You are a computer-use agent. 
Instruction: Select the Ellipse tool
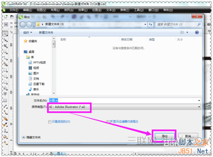pos(5,77)
